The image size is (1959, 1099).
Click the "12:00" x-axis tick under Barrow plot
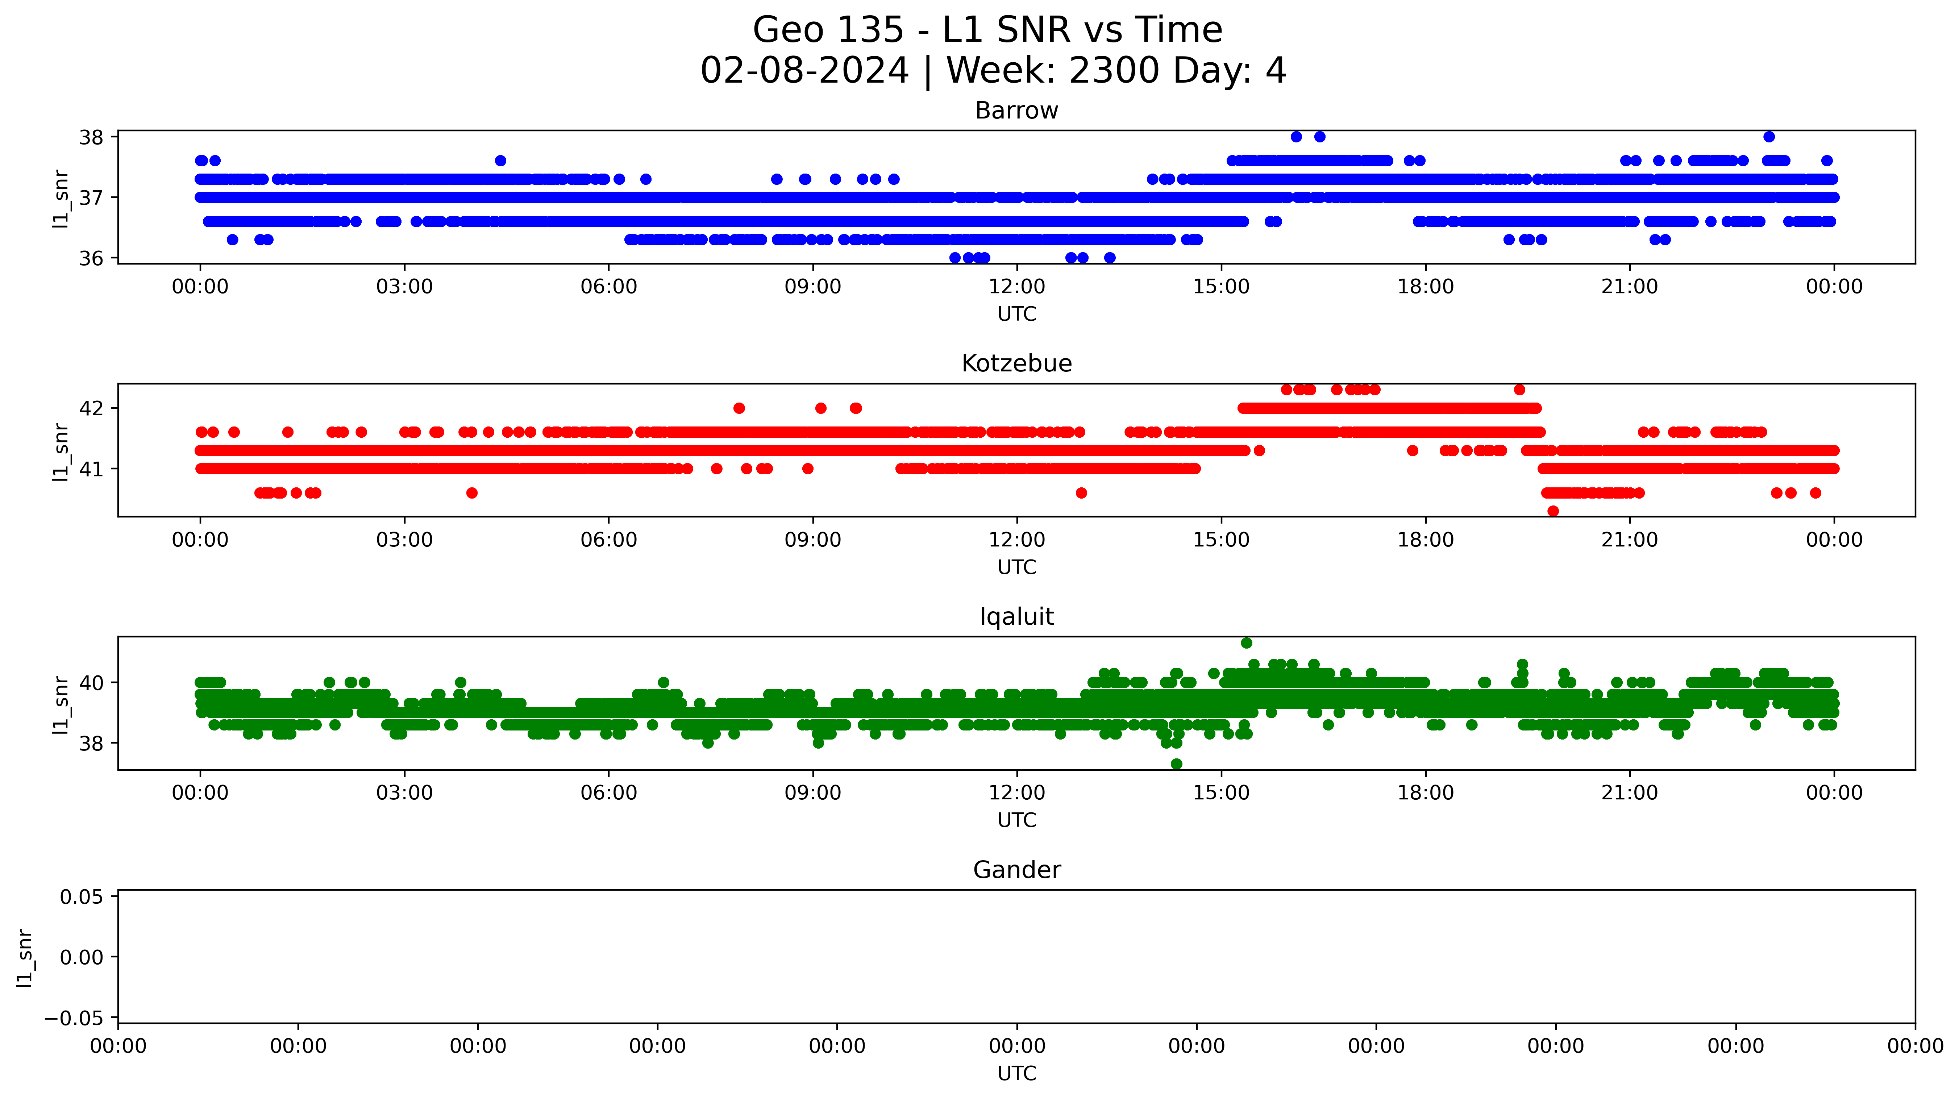(1017, 287)
